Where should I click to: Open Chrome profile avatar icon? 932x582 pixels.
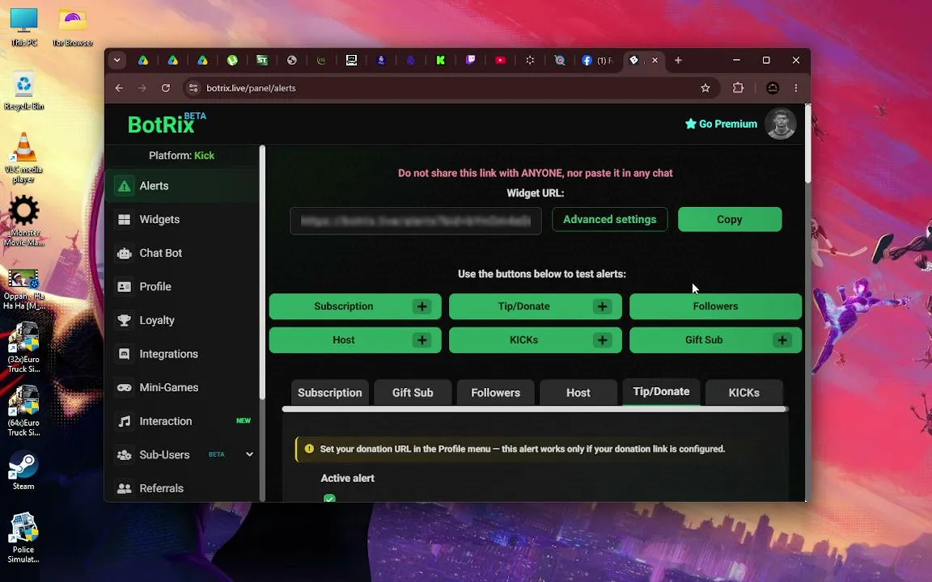point(772,88)
